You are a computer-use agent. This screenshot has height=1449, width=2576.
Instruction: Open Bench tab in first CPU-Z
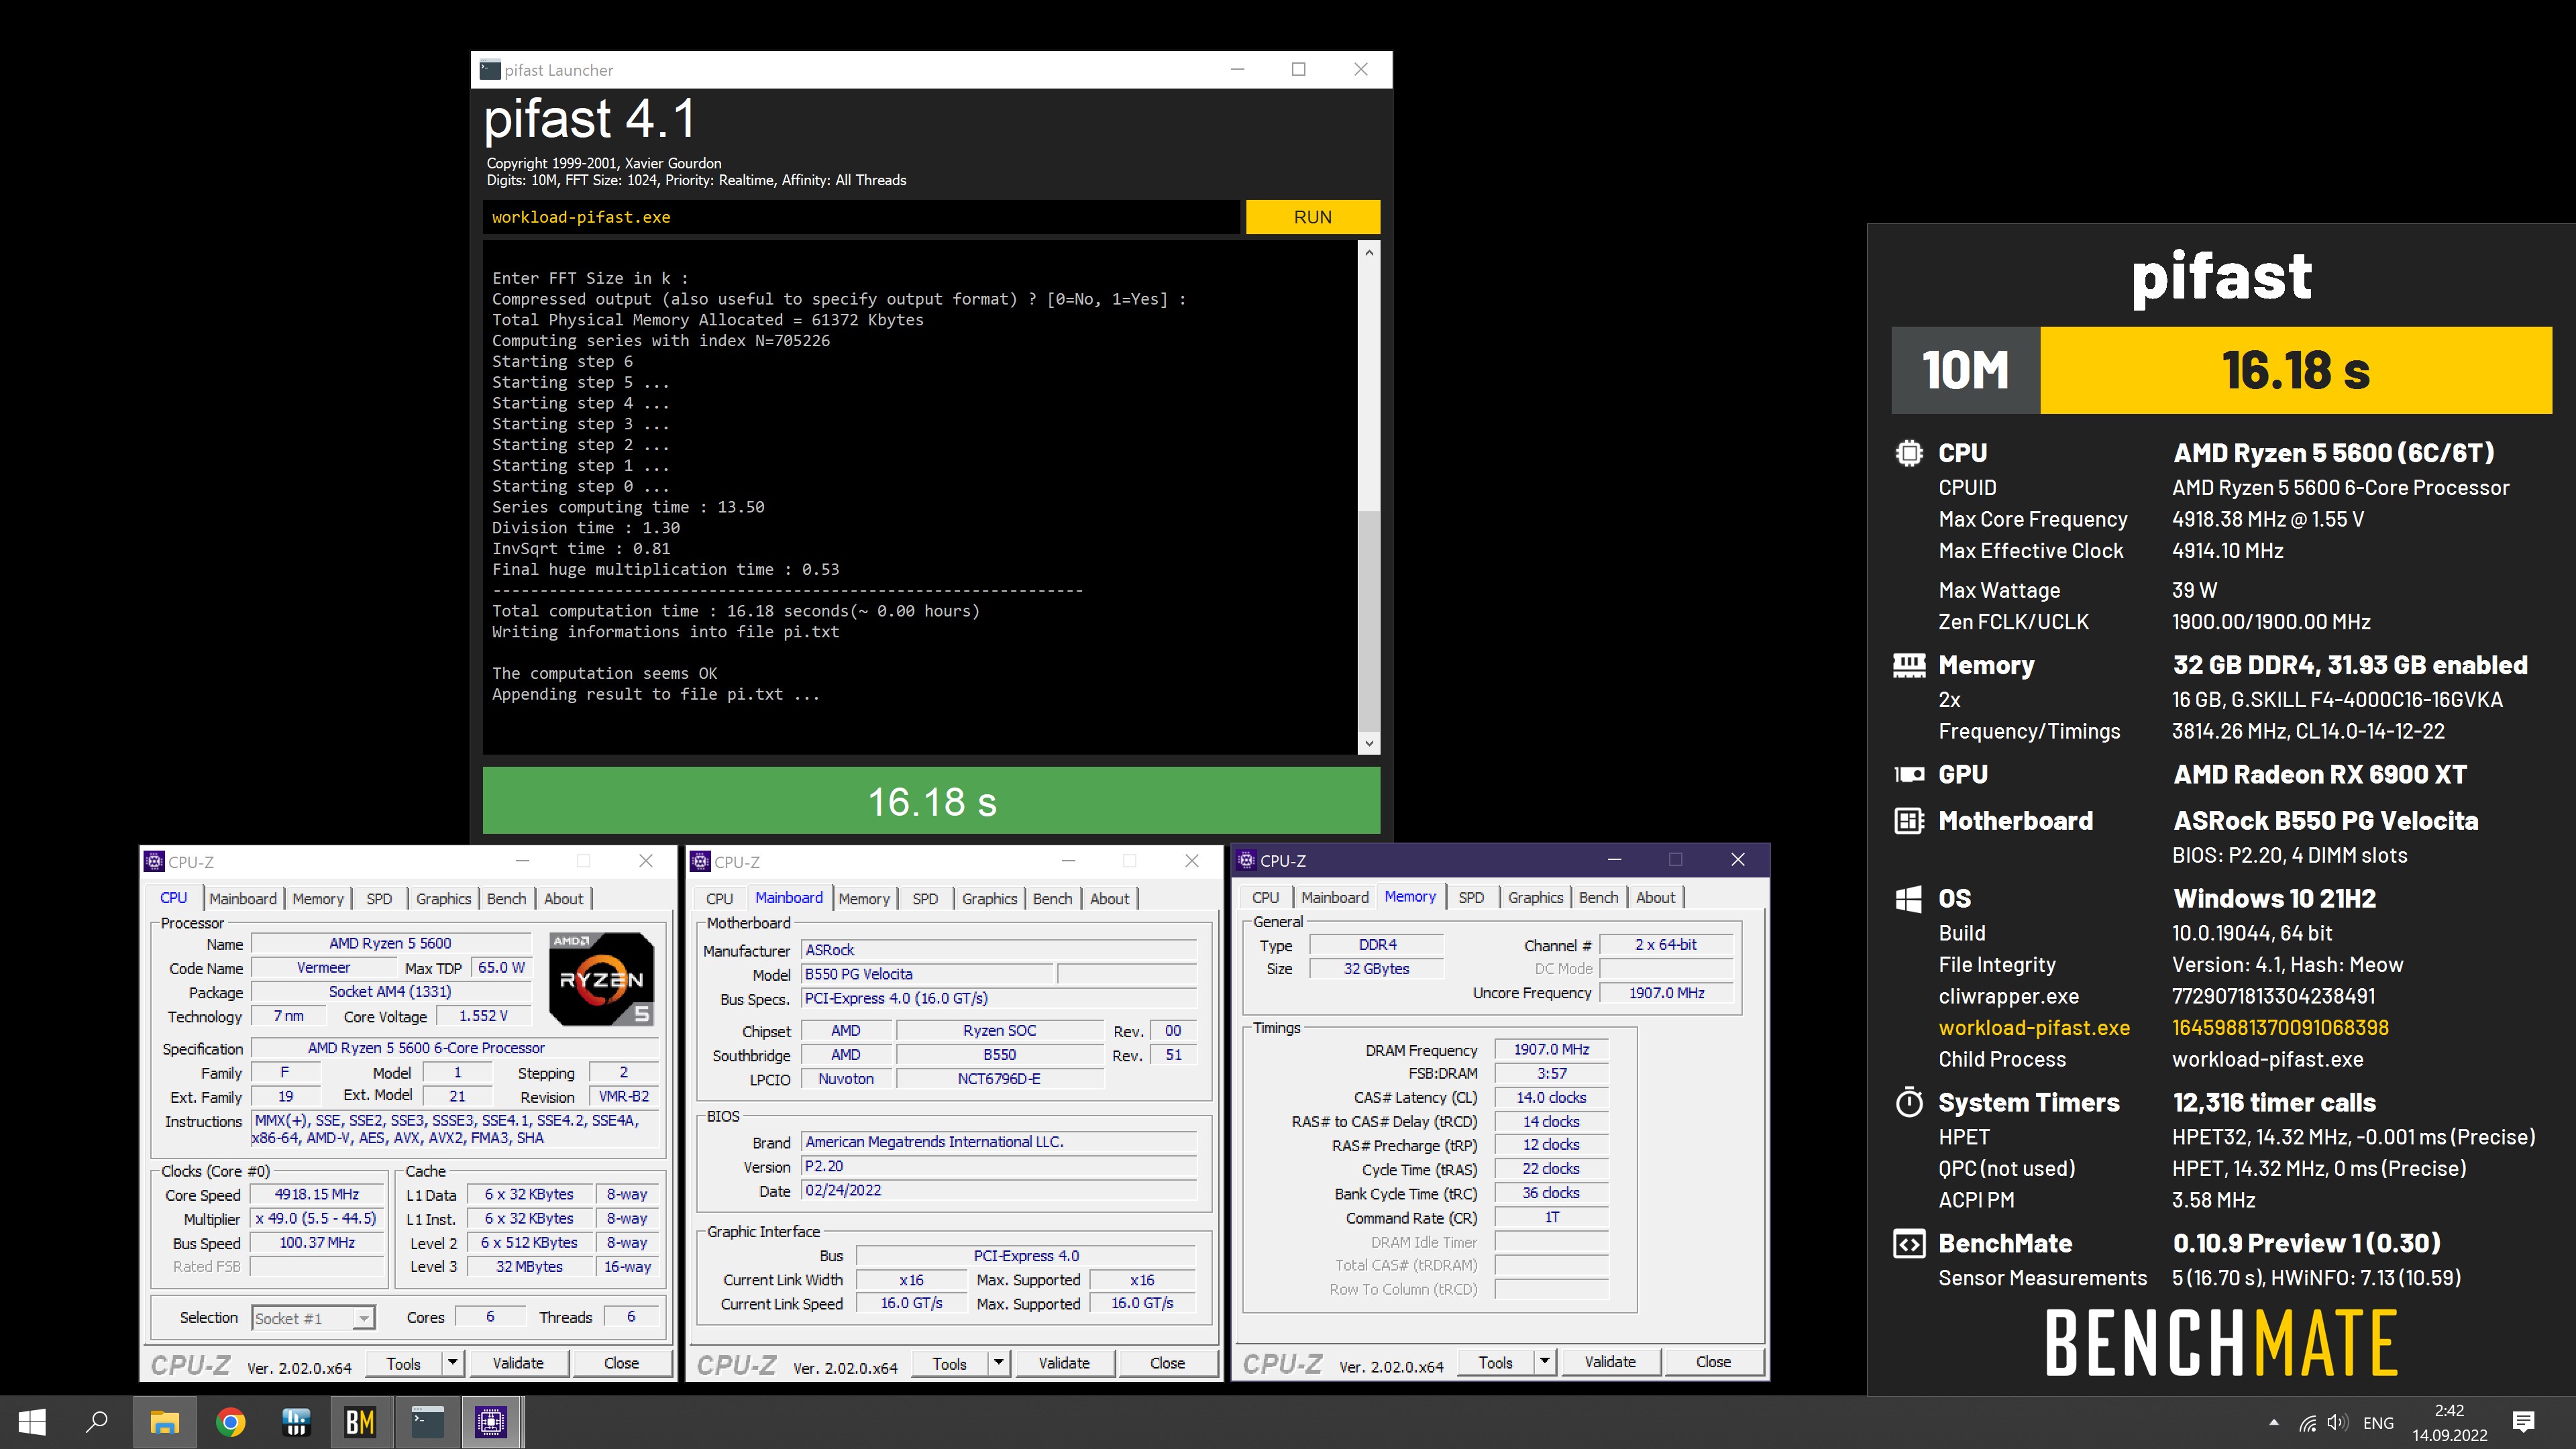pyautogui.click(x=506, y=898)
